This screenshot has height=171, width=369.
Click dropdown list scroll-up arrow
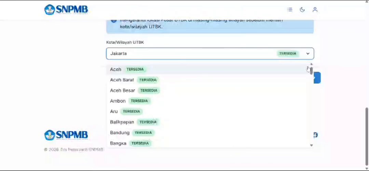(311, 64)
